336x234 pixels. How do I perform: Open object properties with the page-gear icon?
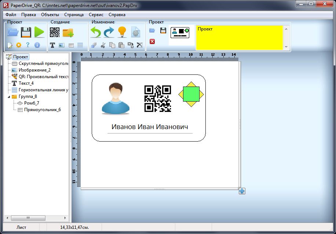pos(135,32)
